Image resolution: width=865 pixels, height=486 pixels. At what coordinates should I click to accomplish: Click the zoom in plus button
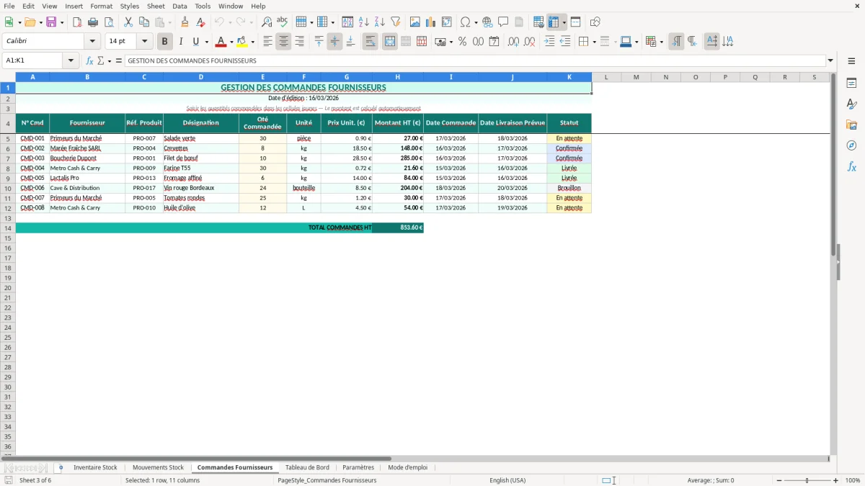pos(836,480)
